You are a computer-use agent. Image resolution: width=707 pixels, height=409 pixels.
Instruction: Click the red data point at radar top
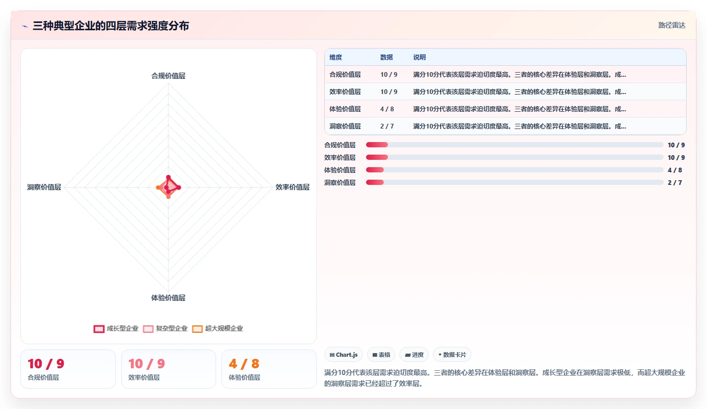168,178
